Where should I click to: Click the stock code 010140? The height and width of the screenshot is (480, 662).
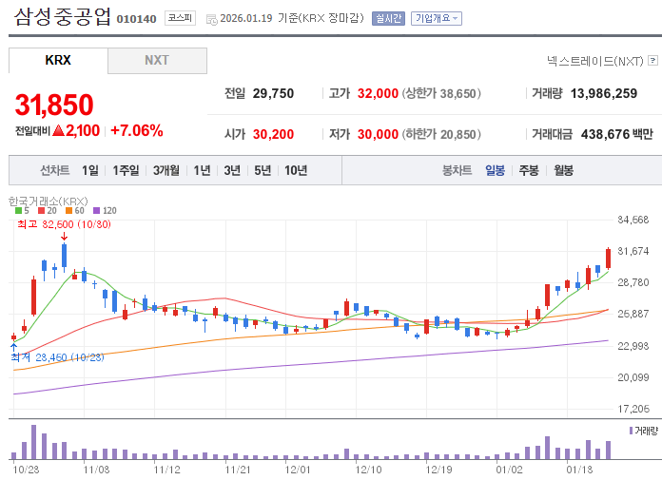tap(136, 19)
